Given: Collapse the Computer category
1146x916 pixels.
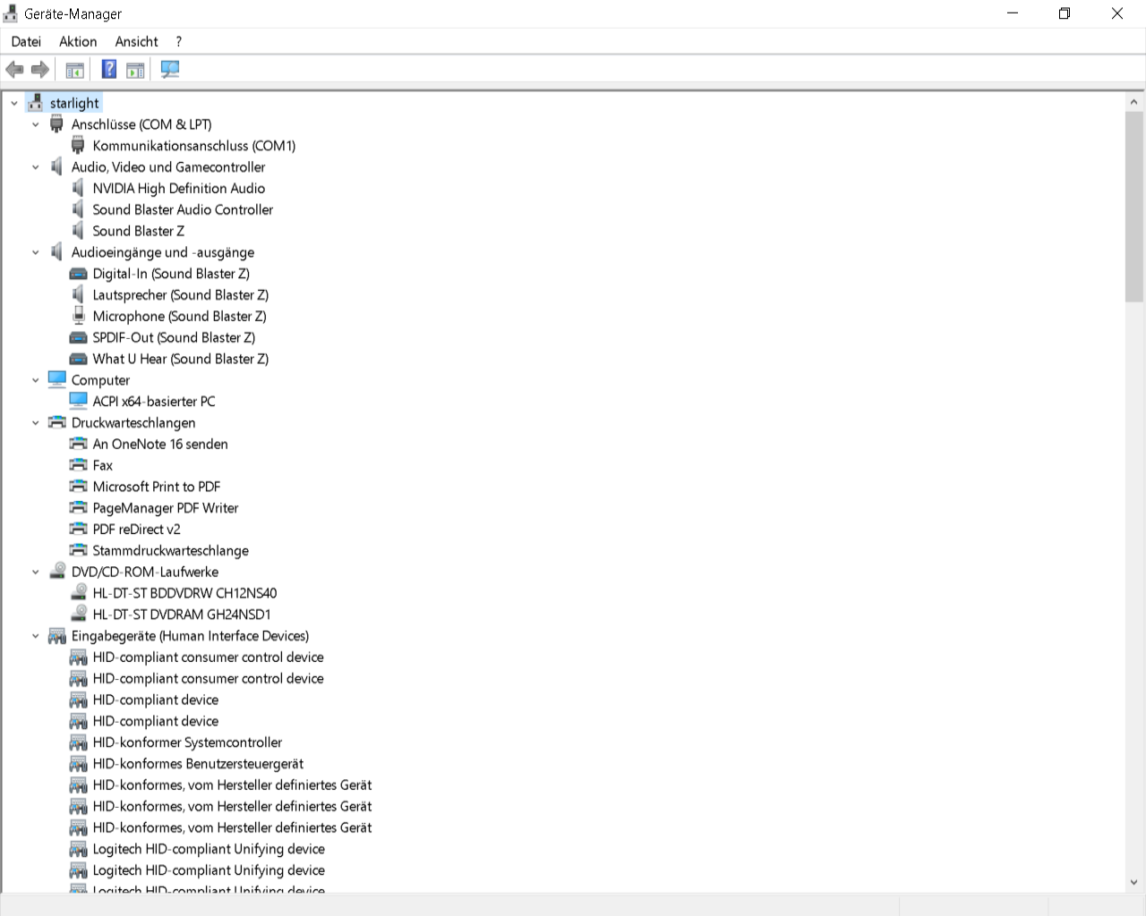Looking at the screenshot, I should pyautogui.click(x=36, y=380).
